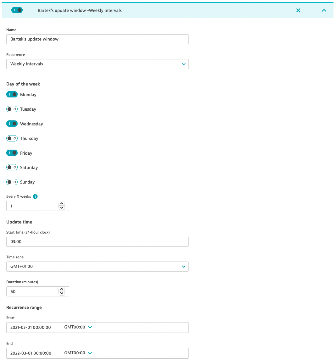Turn off the Friday toggle

[12, 153]
